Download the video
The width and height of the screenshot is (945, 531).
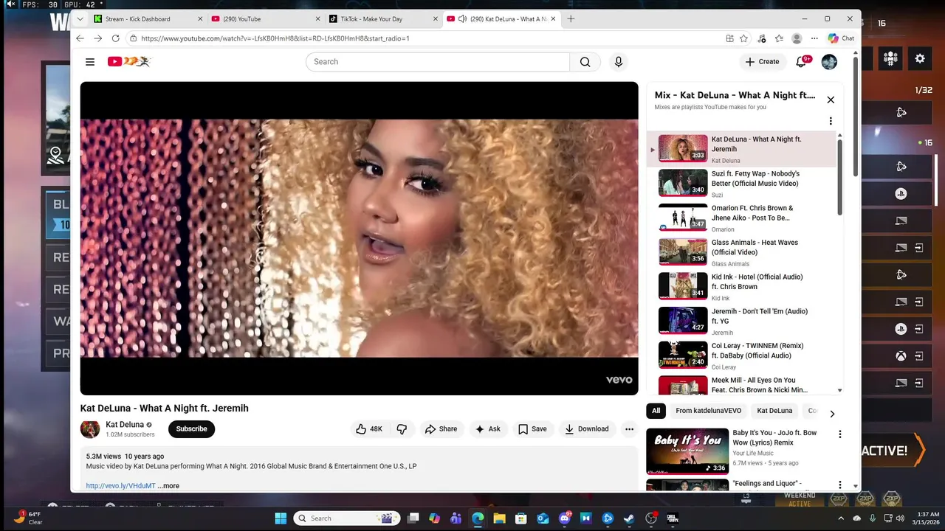coord(587,428)
